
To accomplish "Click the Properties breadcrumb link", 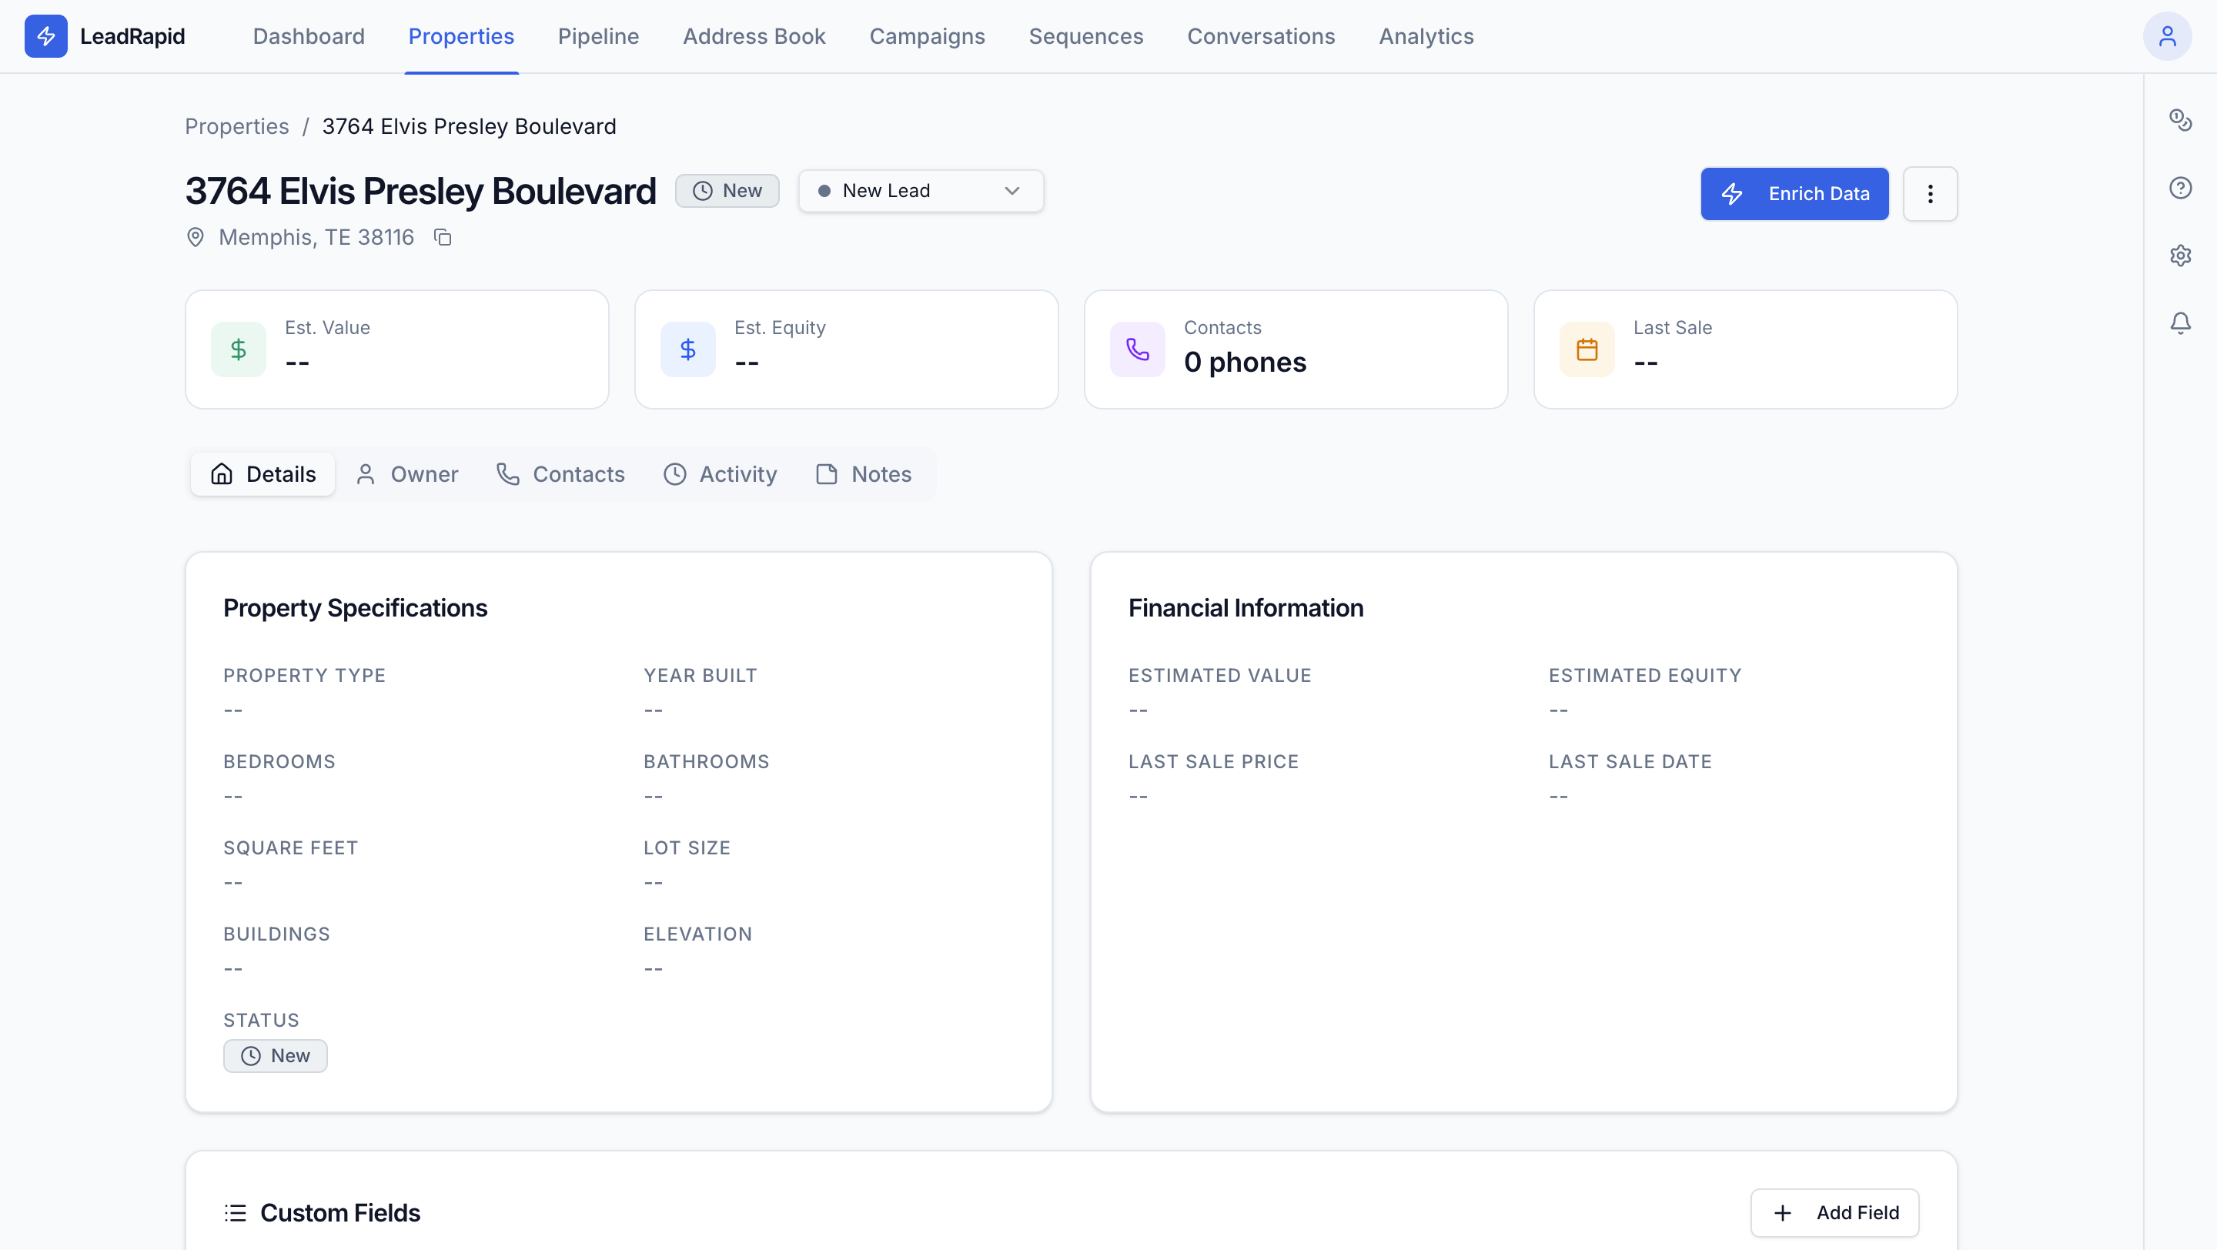I will pos(236,126).
